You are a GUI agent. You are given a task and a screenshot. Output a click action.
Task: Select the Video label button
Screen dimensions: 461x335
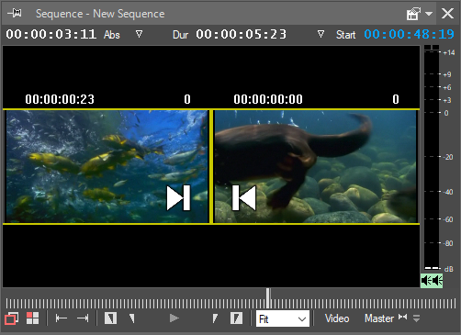(x=337, y=318)
